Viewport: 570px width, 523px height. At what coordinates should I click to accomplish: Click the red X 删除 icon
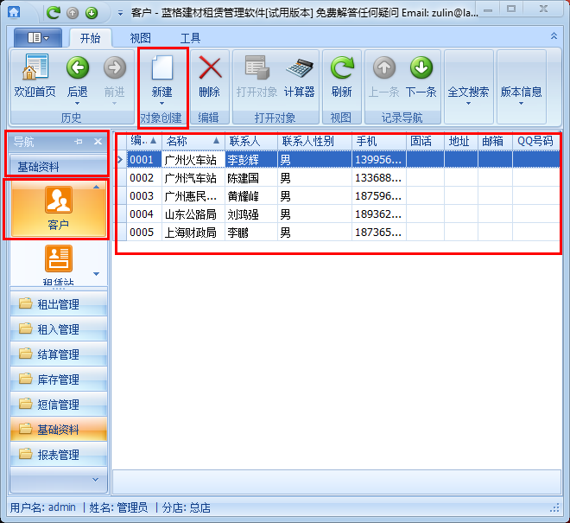209,69
